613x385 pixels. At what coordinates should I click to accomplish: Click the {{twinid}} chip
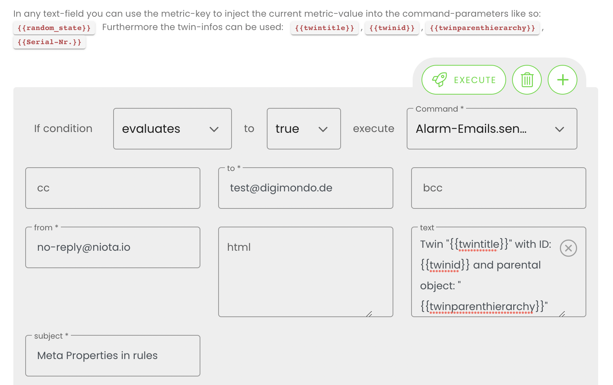pos(392,28)
